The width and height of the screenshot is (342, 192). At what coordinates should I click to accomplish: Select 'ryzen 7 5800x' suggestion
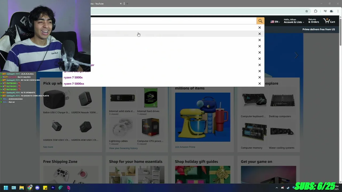pos(73,77)
